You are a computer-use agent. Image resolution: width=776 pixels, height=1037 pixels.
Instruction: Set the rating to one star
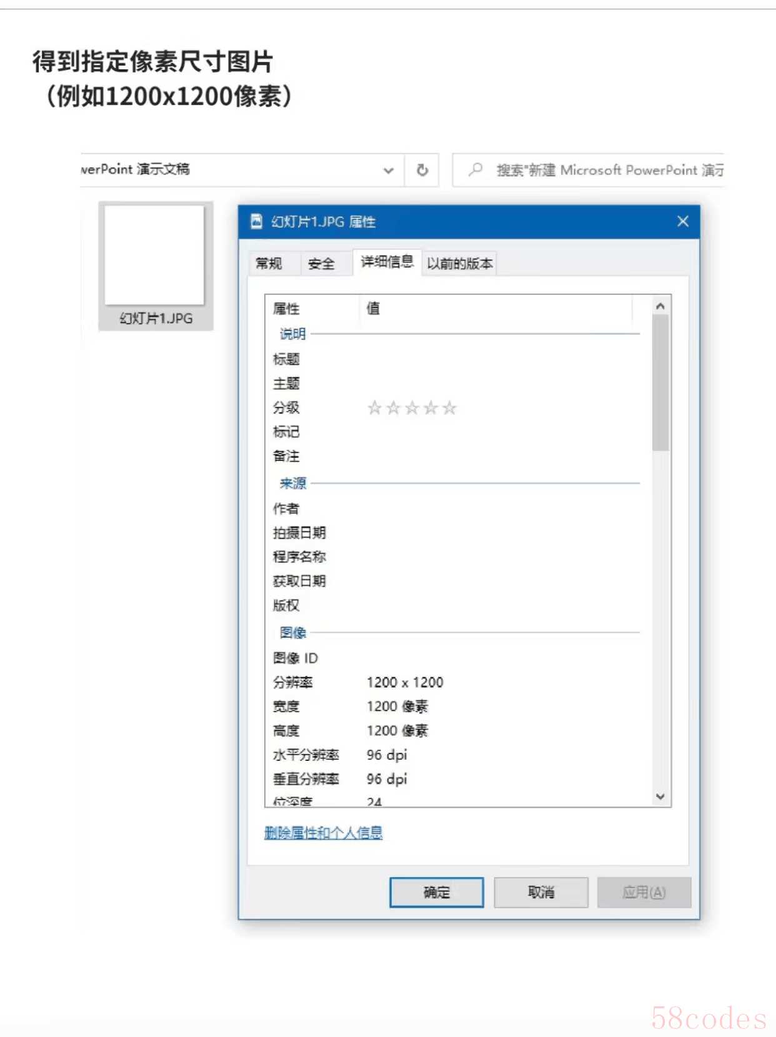374,408
